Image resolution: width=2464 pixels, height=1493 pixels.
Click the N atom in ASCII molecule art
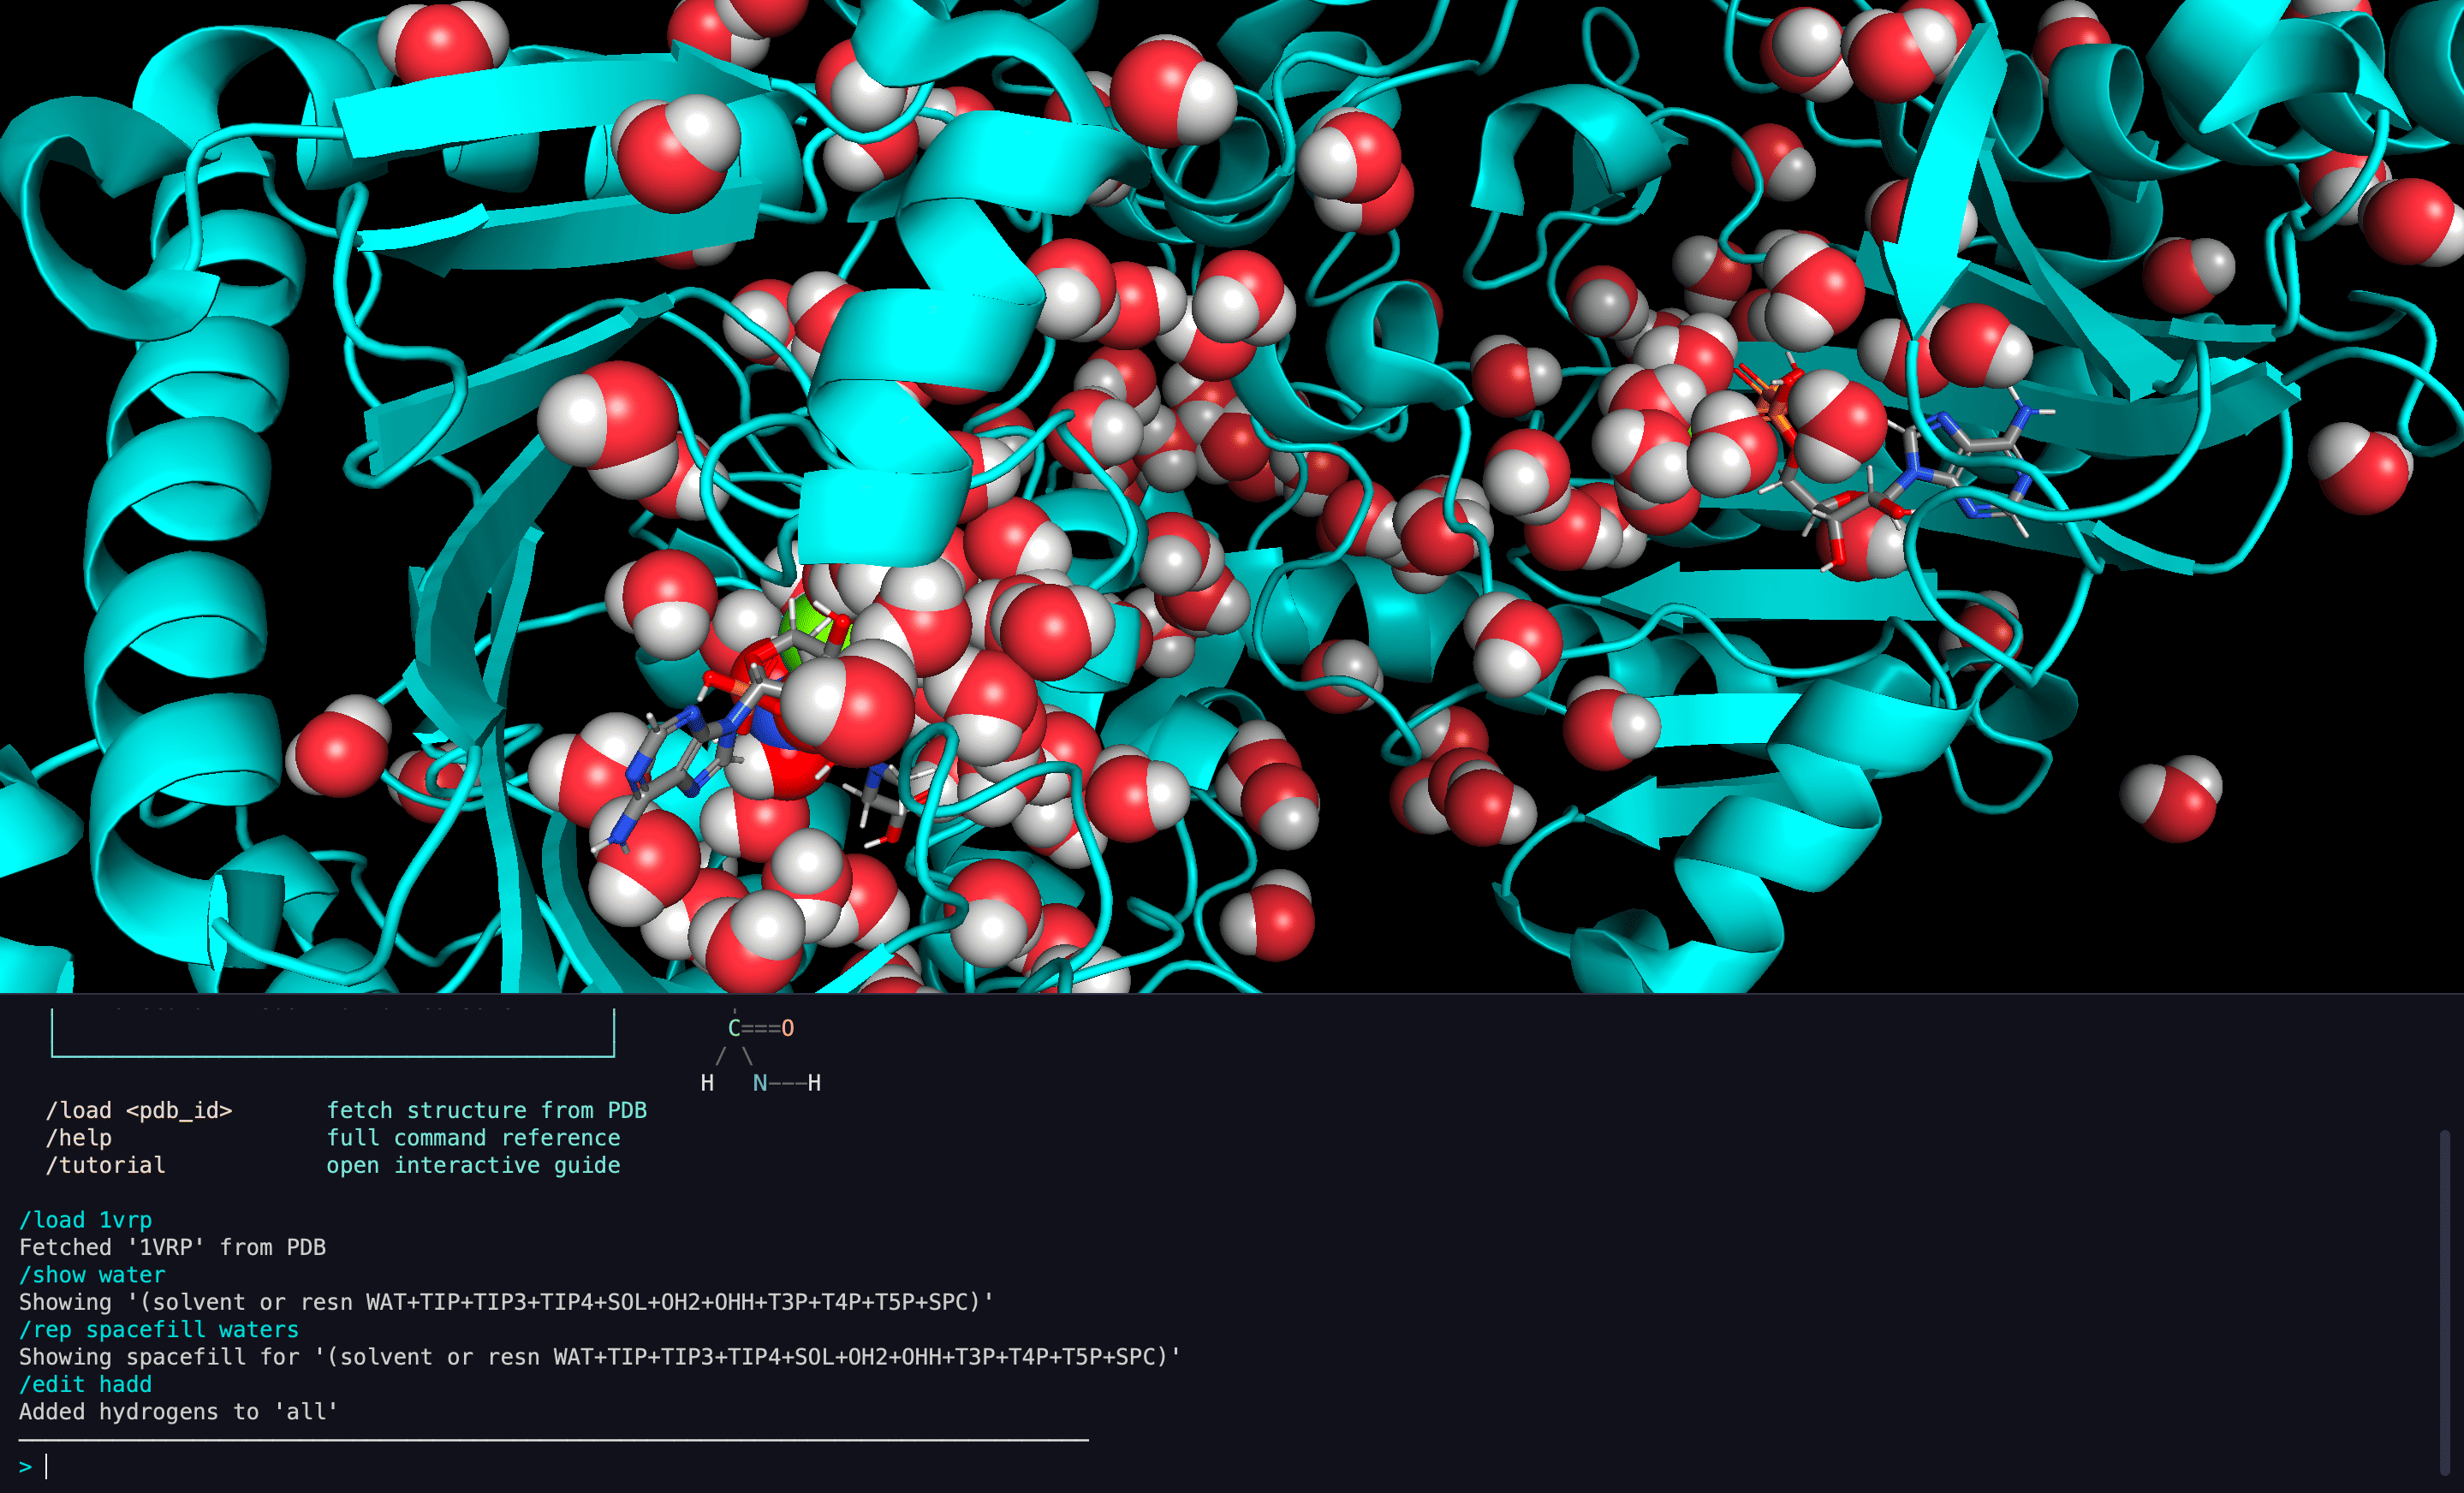(760, 1083)
